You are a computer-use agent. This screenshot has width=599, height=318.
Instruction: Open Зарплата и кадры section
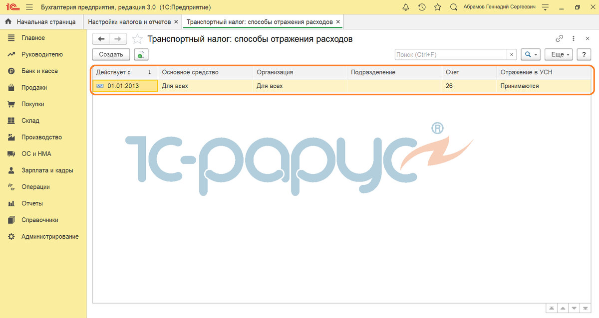43,170
